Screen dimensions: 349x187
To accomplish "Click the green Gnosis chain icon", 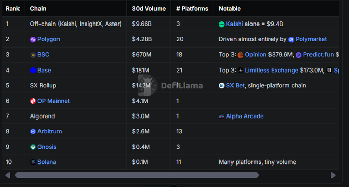I will tap(33, 147).
